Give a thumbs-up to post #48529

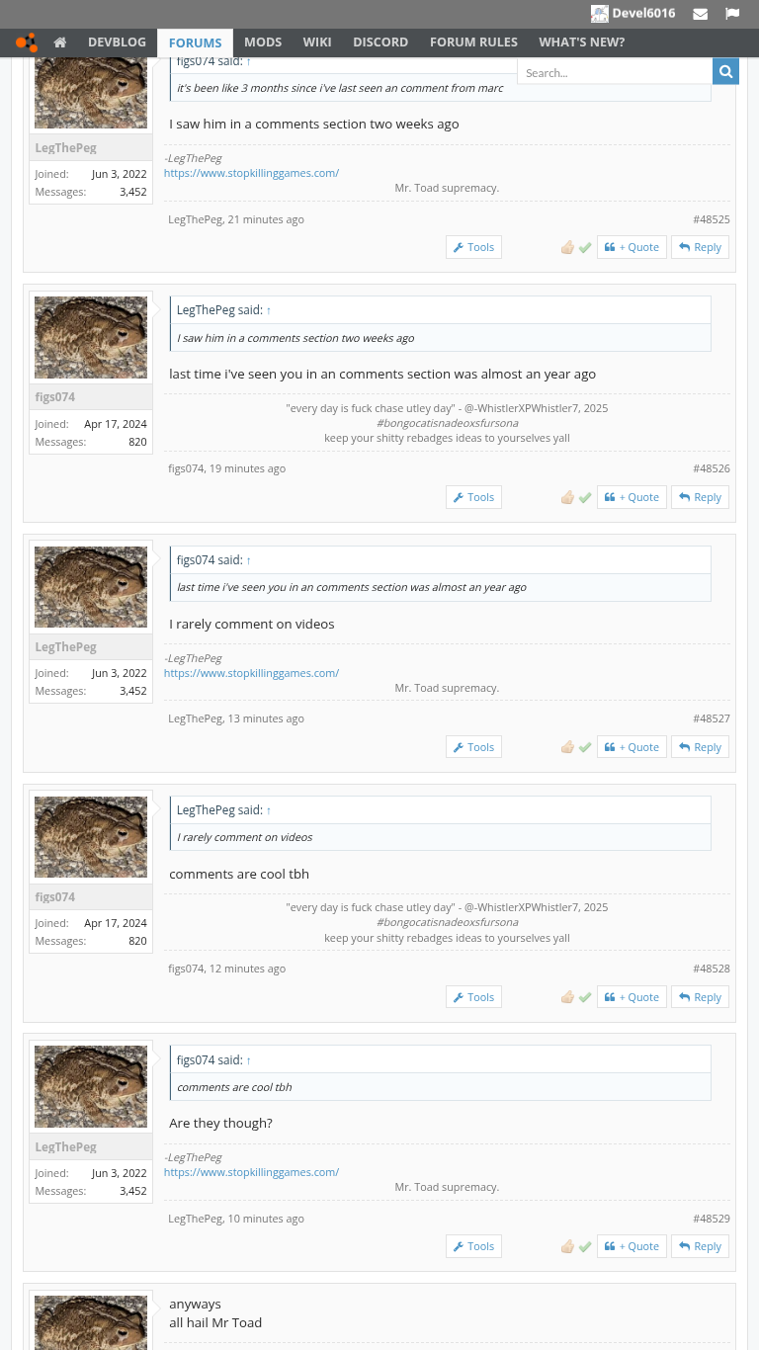click(x=567, y=1246)
